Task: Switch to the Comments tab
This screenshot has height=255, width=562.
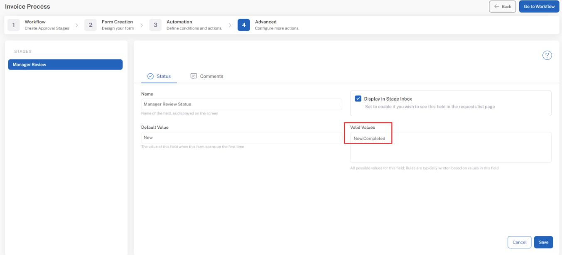Action: (x=206, y=76)
